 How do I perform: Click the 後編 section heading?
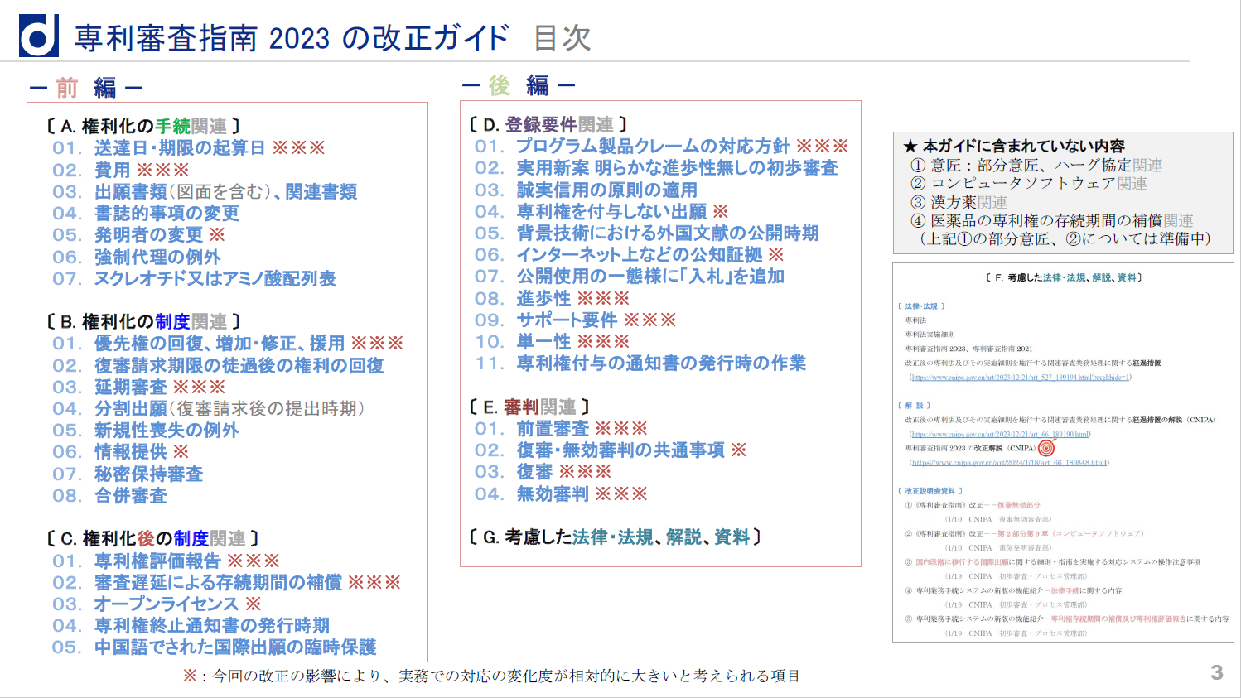tap(519, 85)
